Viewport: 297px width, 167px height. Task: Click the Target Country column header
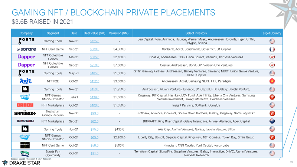(272, 33)
